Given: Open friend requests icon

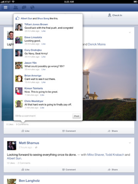Looking at the screenshot, I should click(x=16, y=7).
